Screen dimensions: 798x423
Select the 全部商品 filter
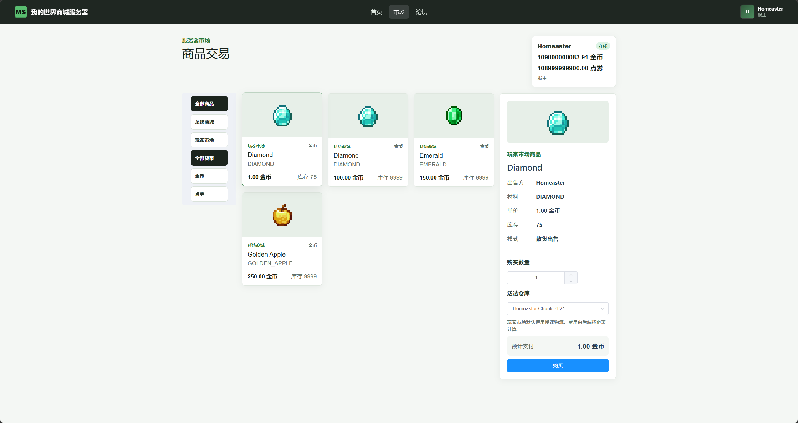tap(209, 104)
